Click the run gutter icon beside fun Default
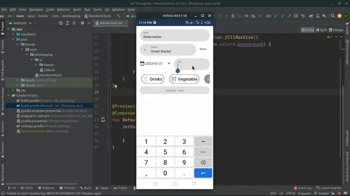 click(x=103, y=120)
